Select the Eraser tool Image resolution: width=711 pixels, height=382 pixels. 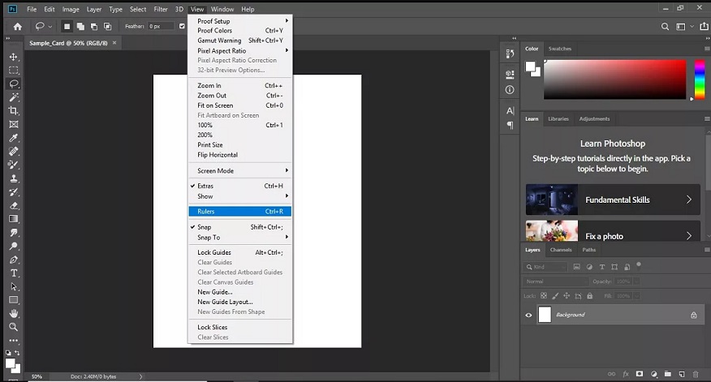pyautogui.click(x=14, y=205)
